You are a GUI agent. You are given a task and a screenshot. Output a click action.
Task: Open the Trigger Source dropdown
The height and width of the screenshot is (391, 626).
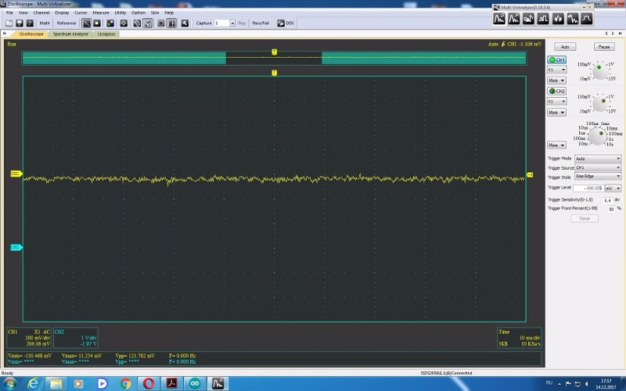598,167
